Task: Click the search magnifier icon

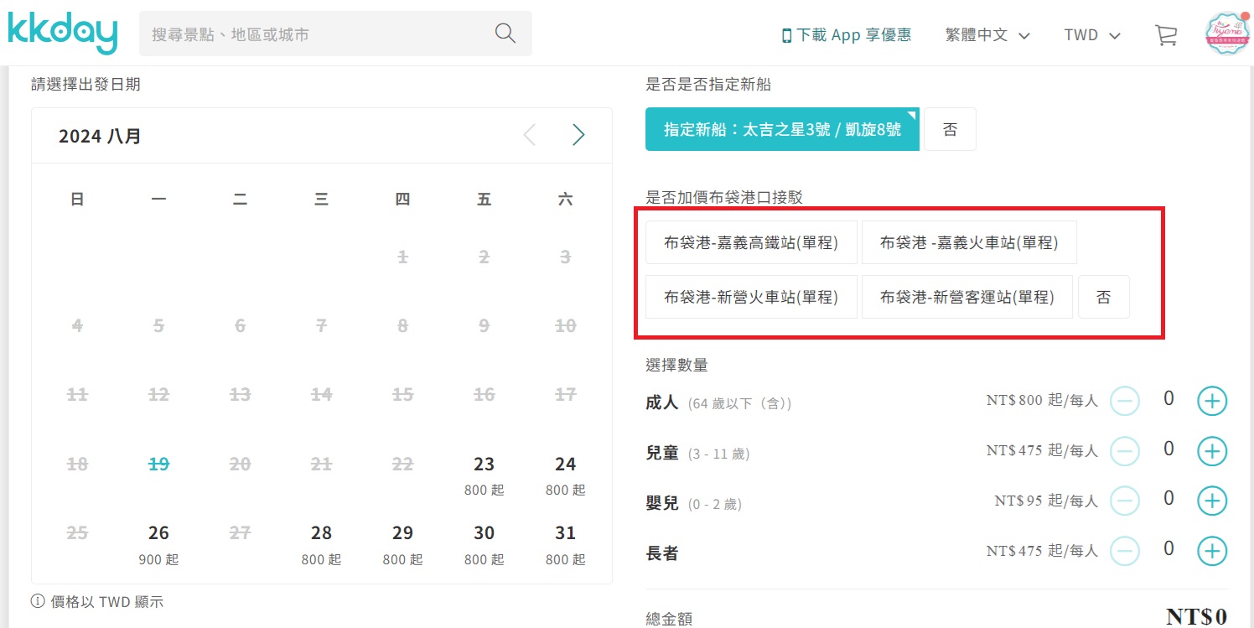Action: pyautogui.click(x=504, y=33)
